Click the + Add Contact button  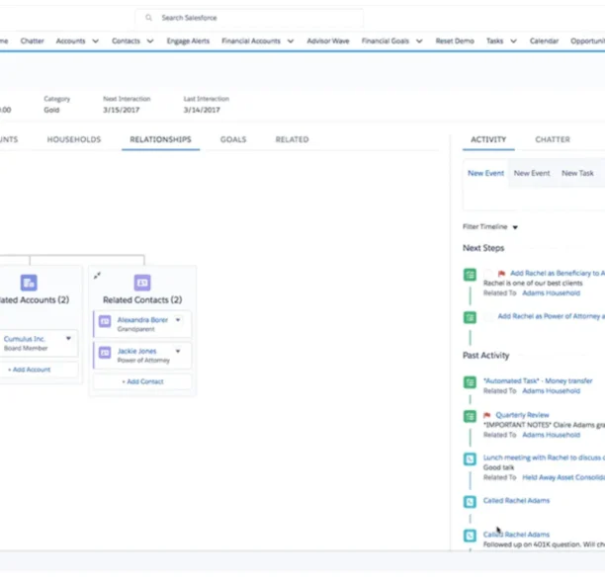(x=142, y=381)
